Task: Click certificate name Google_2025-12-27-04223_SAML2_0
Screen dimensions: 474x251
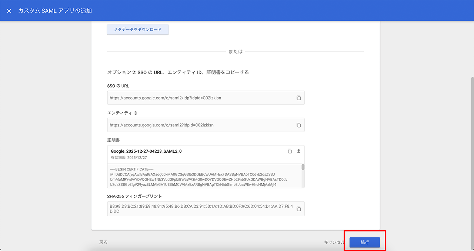Action: (146, 151)
